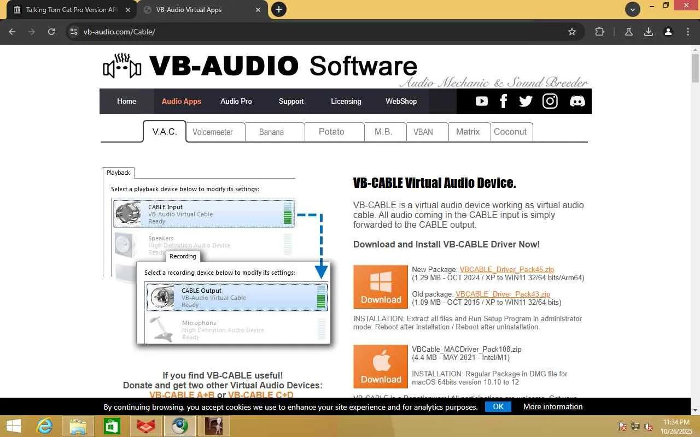Open the Audio Apps menu
This screenshot has width=700, height=437.
pyautogui.click(x=182, y=101)
